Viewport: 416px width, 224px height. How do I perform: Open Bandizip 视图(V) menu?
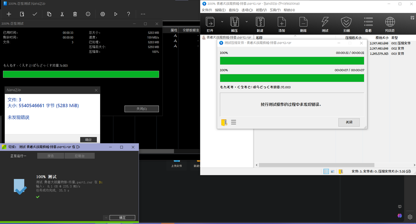coord(261,10)
